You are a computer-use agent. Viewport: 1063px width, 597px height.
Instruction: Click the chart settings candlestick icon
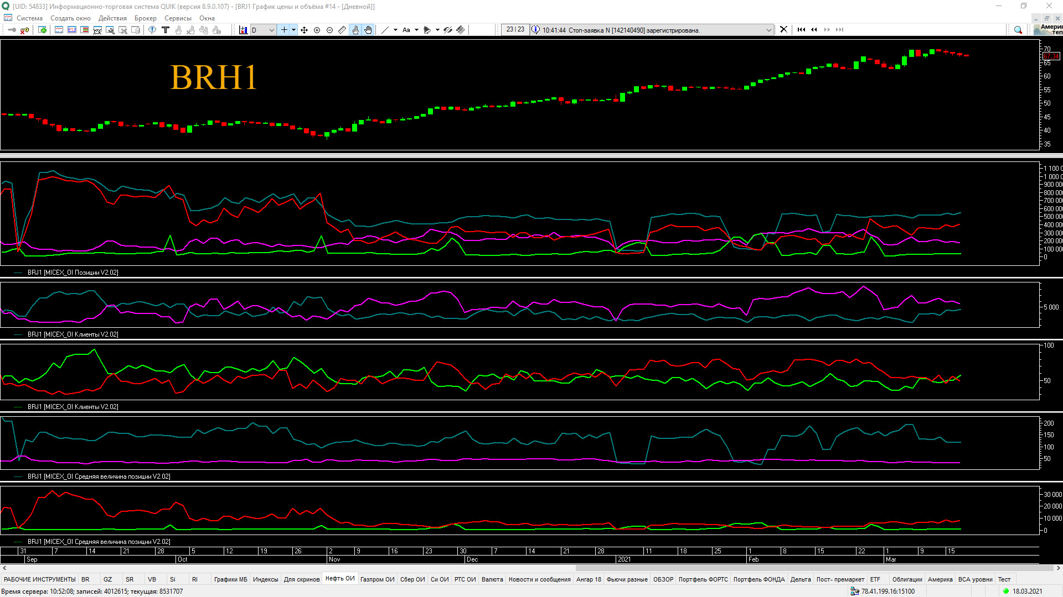tap(243, 30)
